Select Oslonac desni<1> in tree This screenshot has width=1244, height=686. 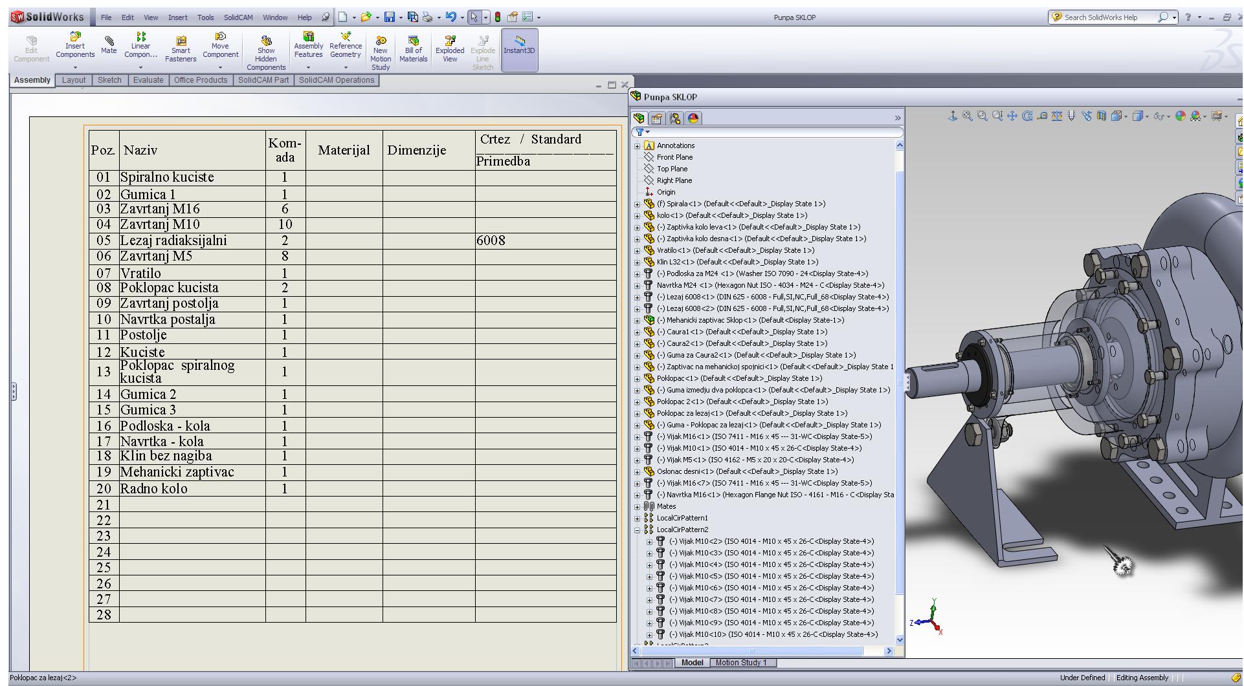pyautogui.click(x=747, y=472)
